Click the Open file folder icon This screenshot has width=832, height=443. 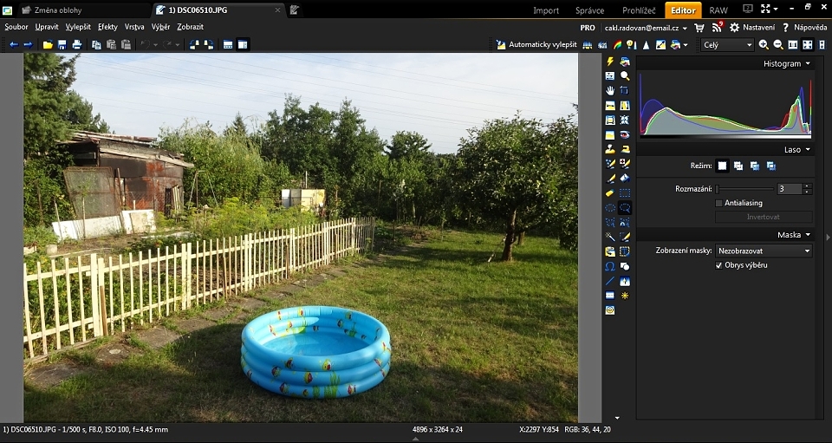pyautogui.click(x=48, y=44)
